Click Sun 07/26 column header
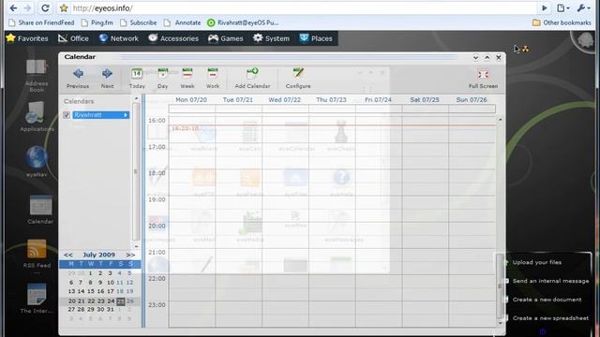This screenshot has width=600, height=337. pos(472,100)
